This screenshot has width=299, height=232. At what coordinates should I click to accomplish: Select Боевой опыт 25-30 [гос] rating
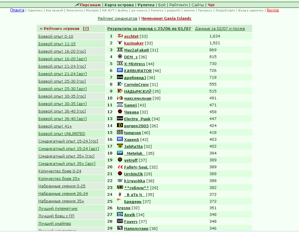[62, 81]
